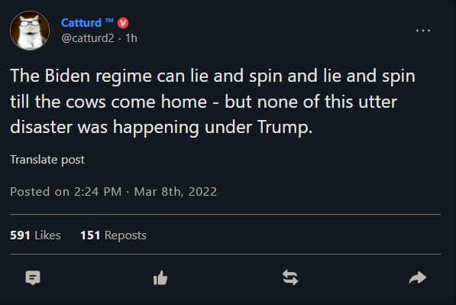
Task: Repost using the two-arrows icon
Action: 290,277
